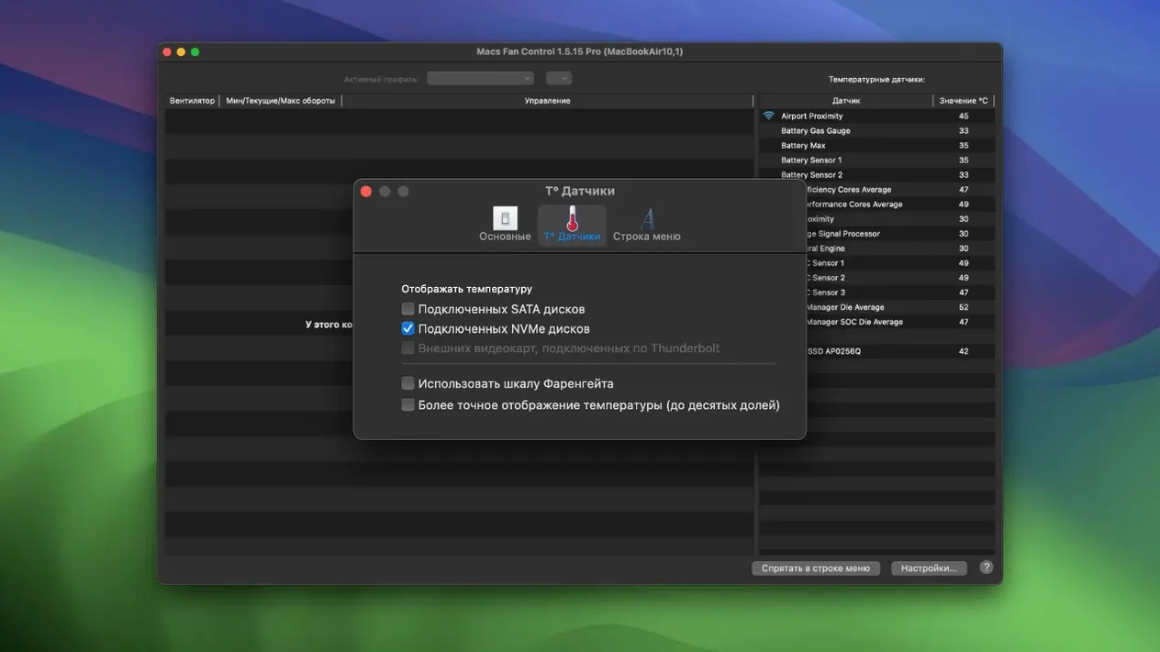The image size is (1160, 652).
Task: Select Manager Die Average sensor row
Action: [x=900, y=307]
